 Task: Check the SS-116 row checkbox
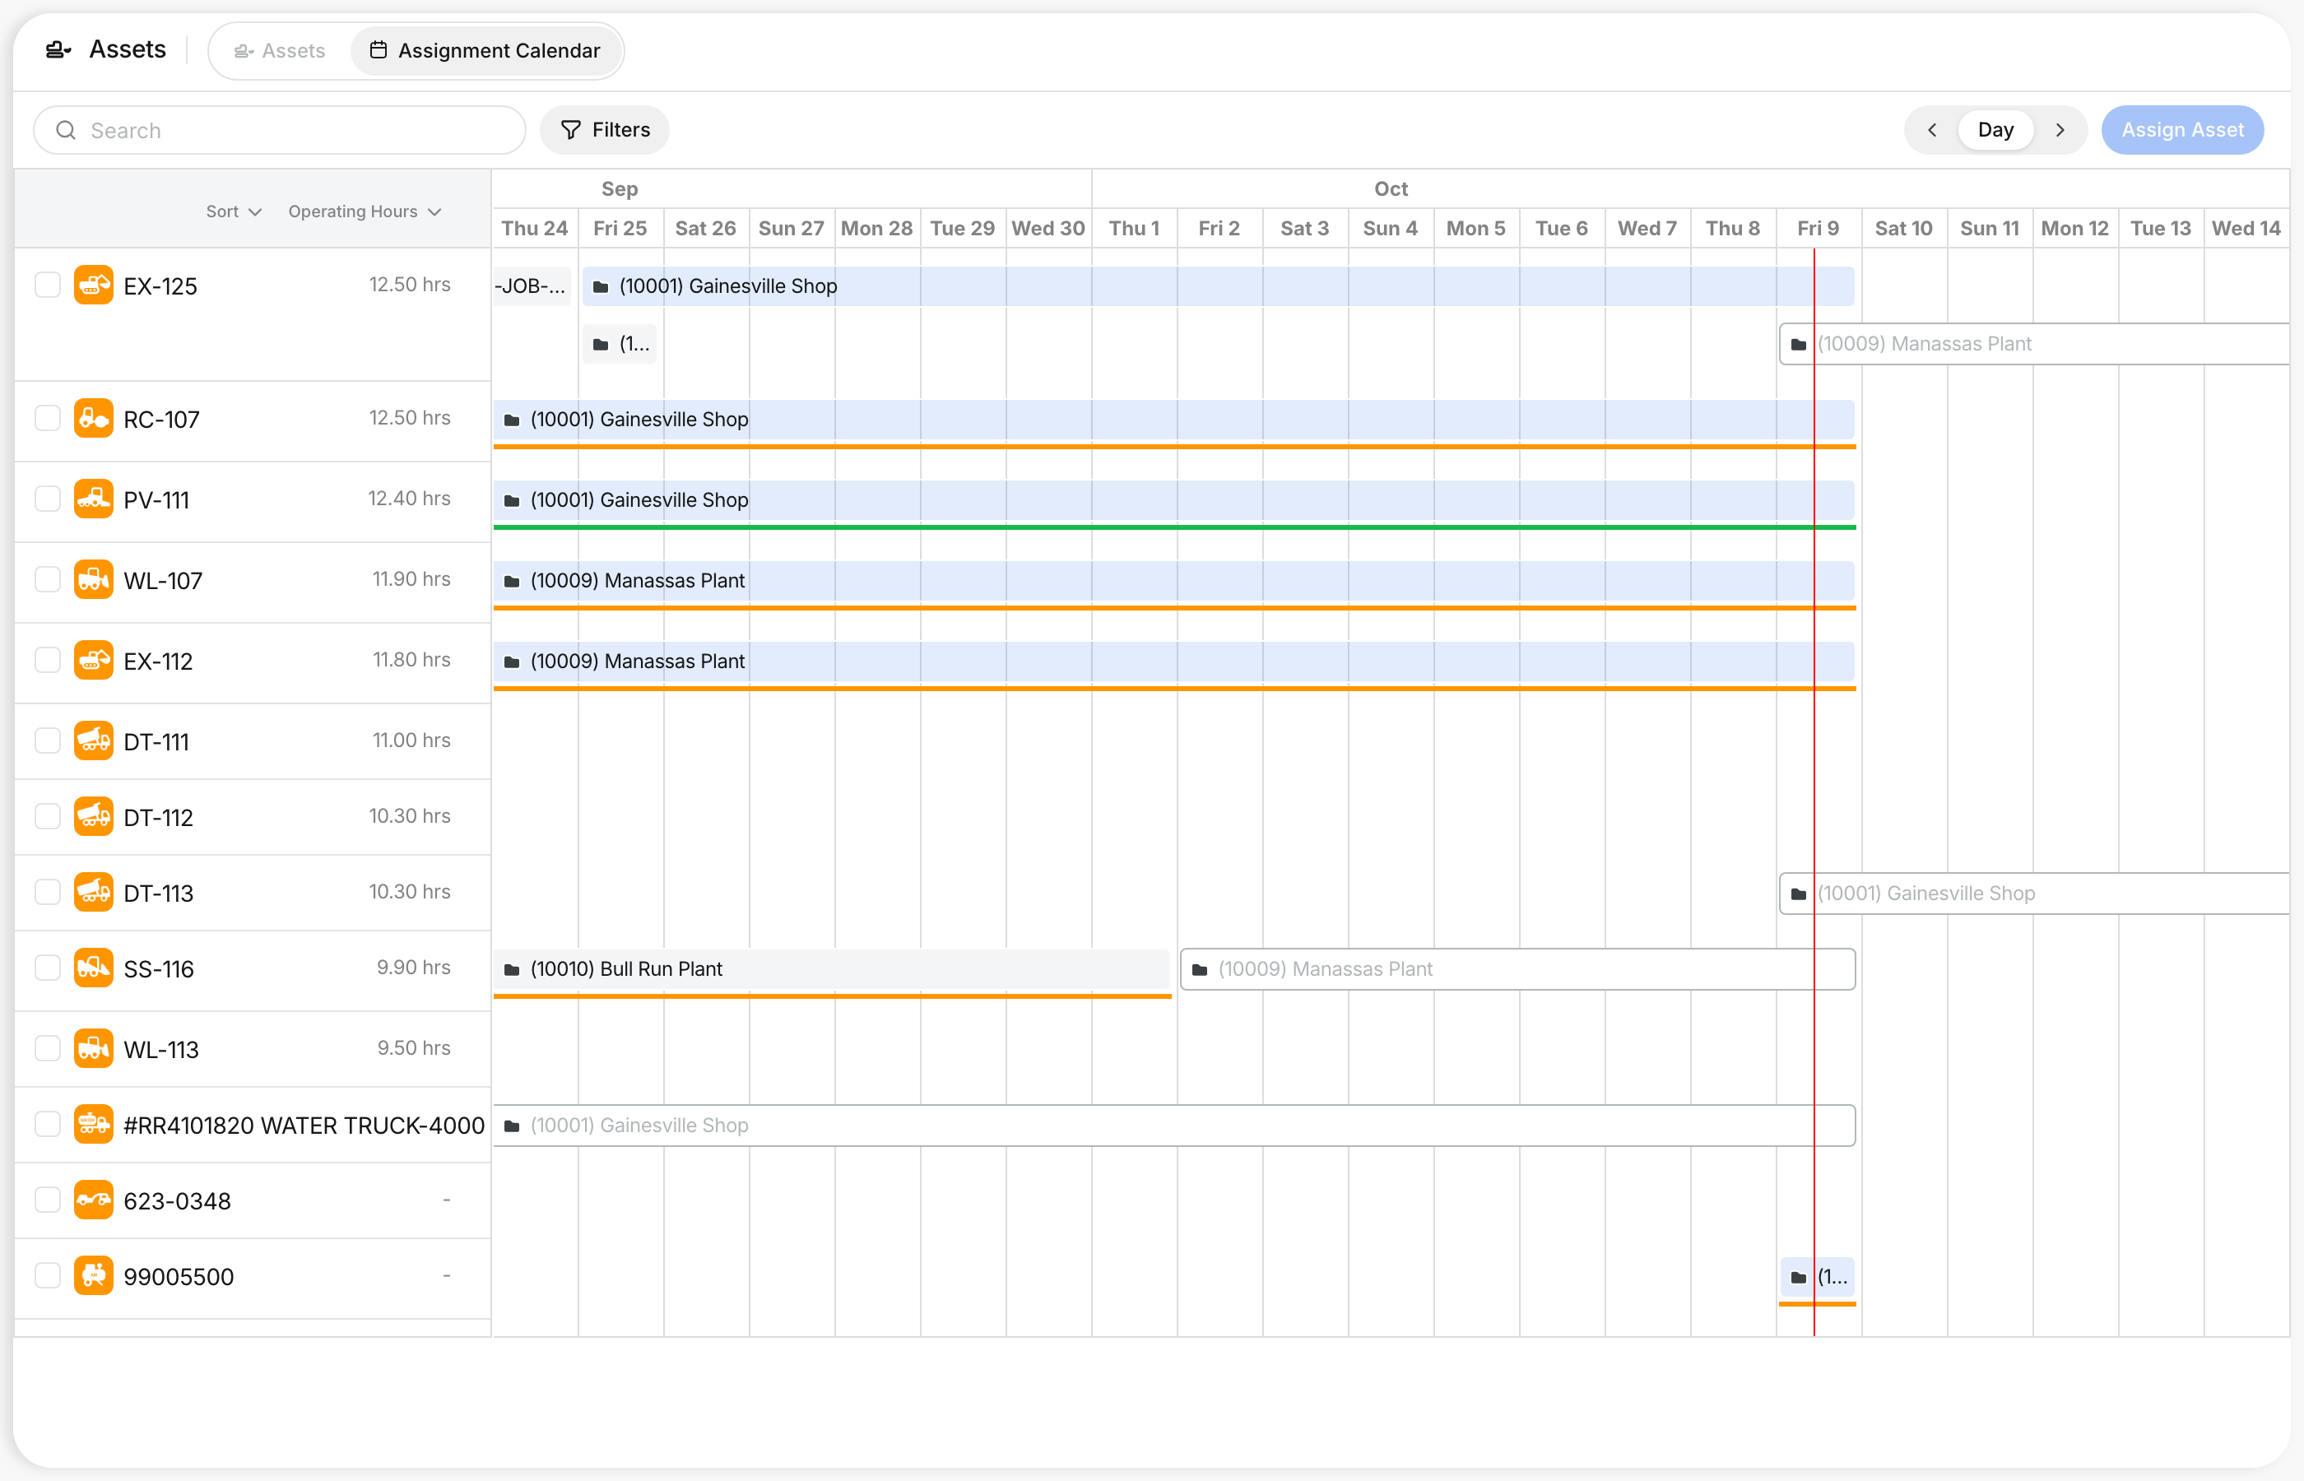[x=47, y=968]
